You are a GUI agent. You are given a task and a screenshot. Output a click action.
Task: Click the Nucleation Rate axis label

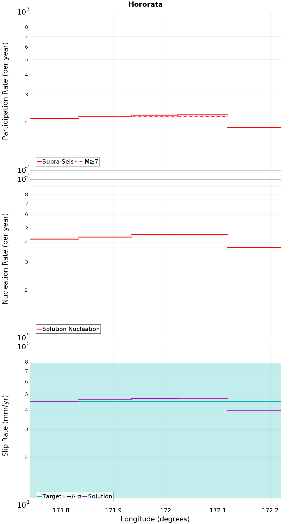(5, 259)
